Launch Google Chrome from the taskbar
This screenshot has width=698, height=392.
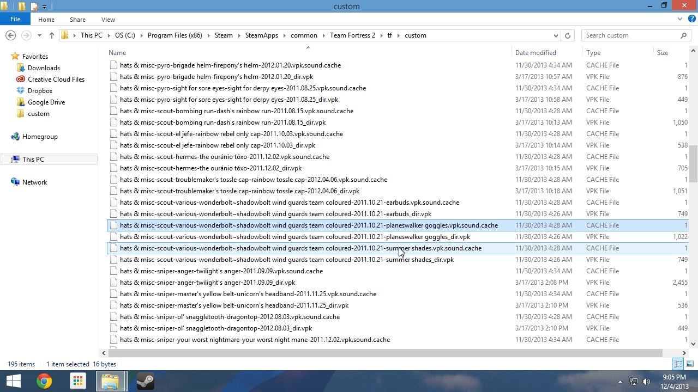coord(44,381)
